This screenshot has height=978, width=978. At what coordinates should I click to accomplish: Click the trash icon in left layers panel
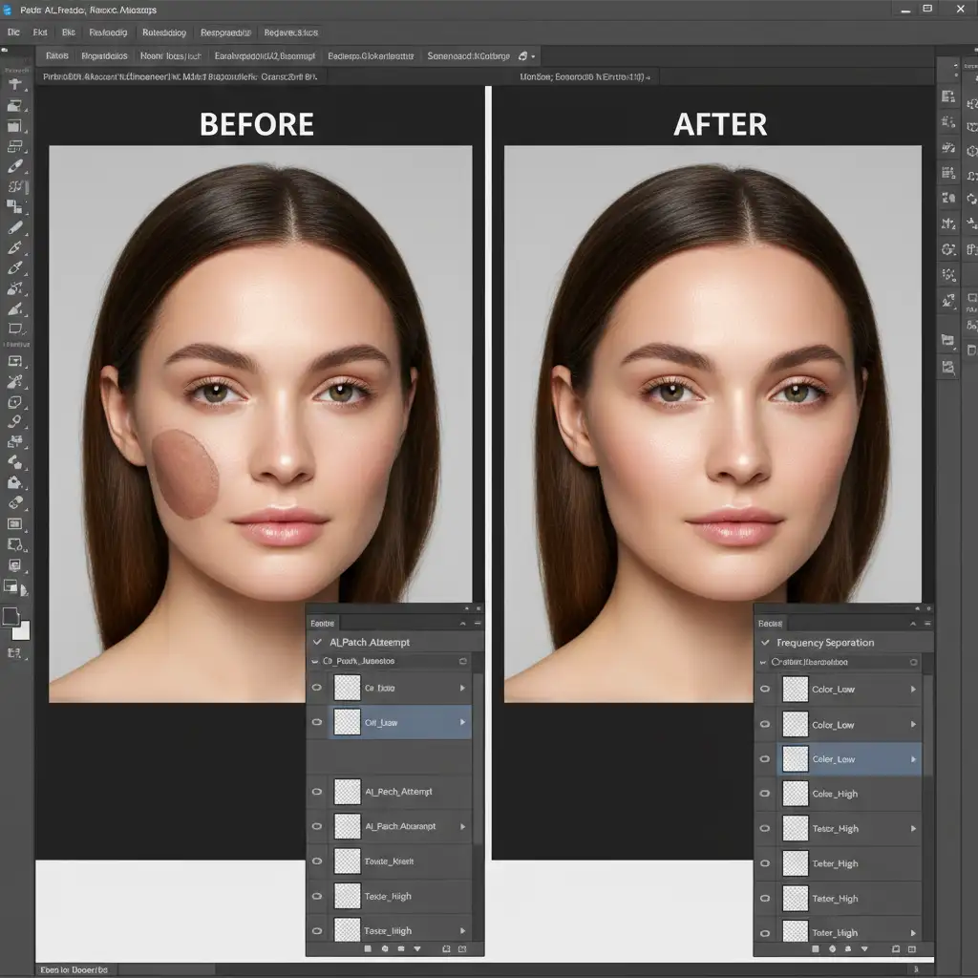(462, 949)
